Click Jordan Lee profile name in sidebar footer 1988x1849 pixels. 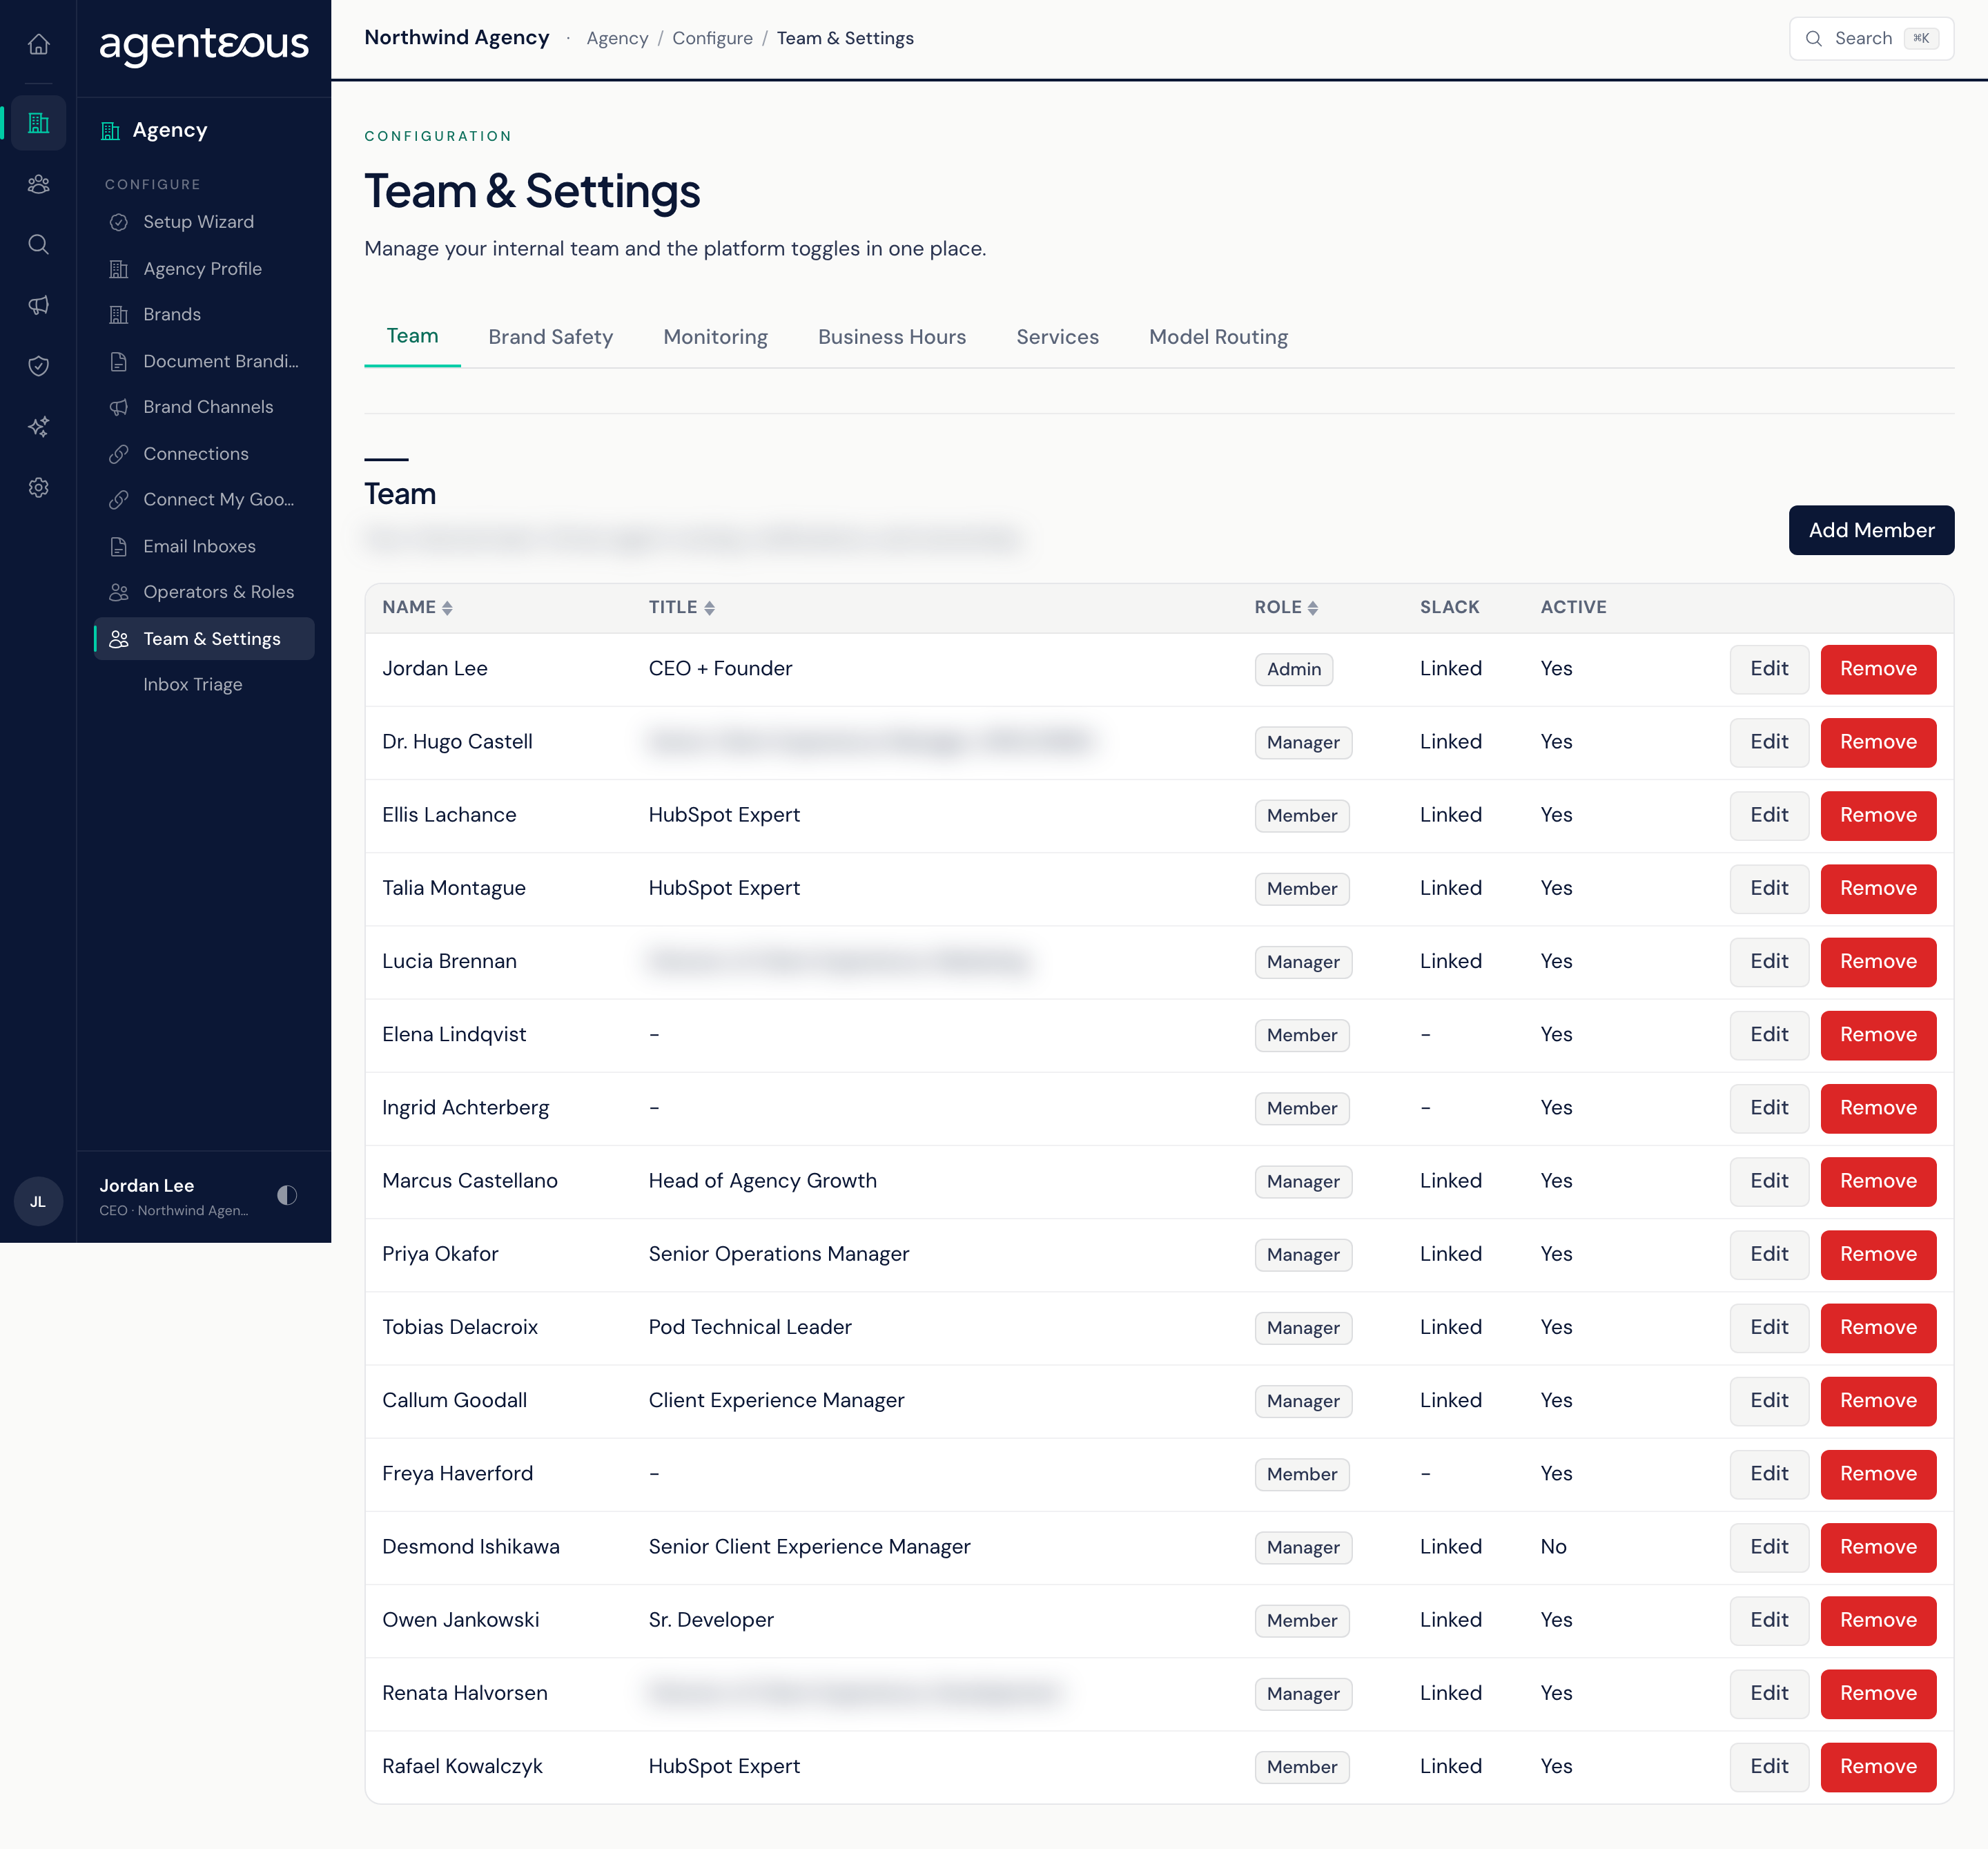pyautogui.click(x=146, y=1186)
